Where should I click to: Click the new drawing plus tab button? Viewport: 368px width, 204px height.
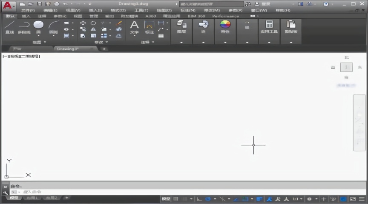pyautogui.click(x=104, y=49)
